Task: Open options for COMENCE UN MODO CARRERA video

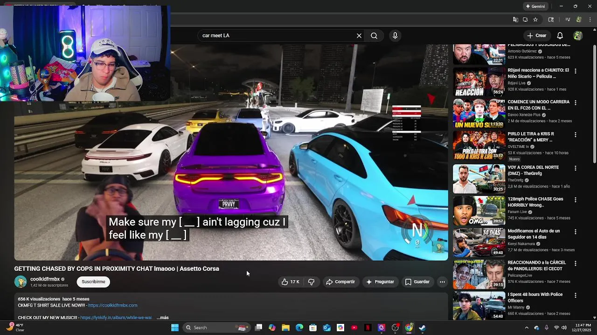Action: tap(576, 103)
